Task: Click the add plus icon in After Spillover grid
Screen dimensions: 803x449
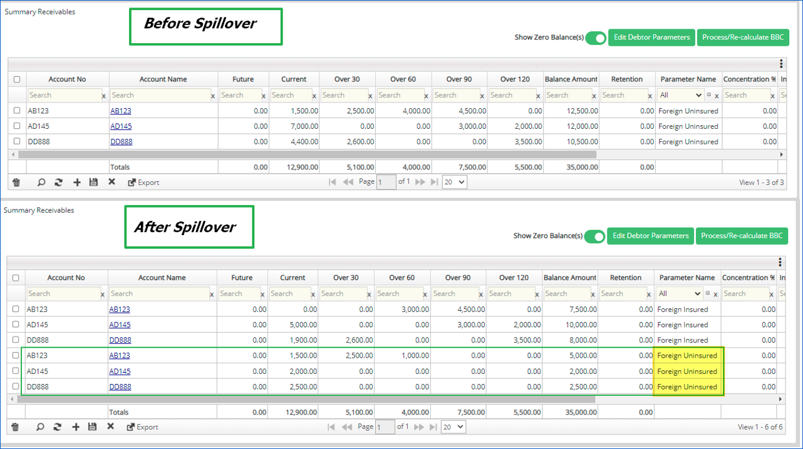Action: [x=76, y=427]
